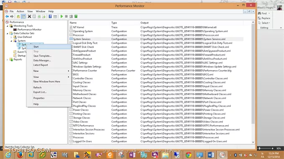Click the Export List toolbar icon
This screenshot has width=284, height=159.
click(44, 16)
